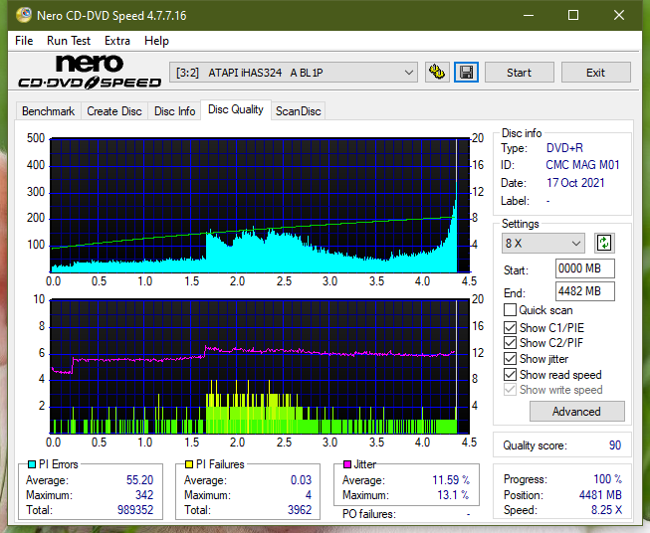Click PI Errors maximum 342
This screenshot has width=650, height=533.
point(144,495)
